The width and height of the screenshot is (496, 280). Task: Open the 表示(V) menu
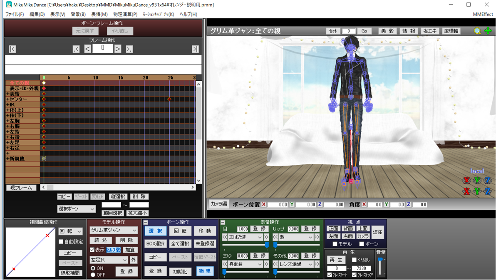[57, 14]
